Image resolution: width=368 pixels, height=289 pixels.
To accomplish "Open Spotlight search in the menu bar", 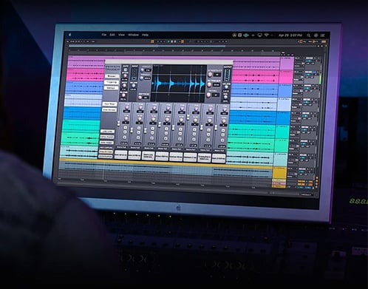I will [x=308, y=35].
